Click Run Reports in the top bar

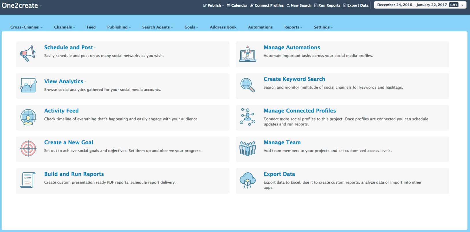tap(327, 5)
